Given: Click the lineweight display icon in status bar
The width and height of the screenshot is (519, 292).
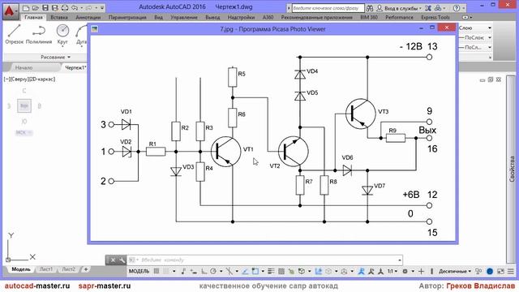Looking at the screenshot, I should pos(271,271).
